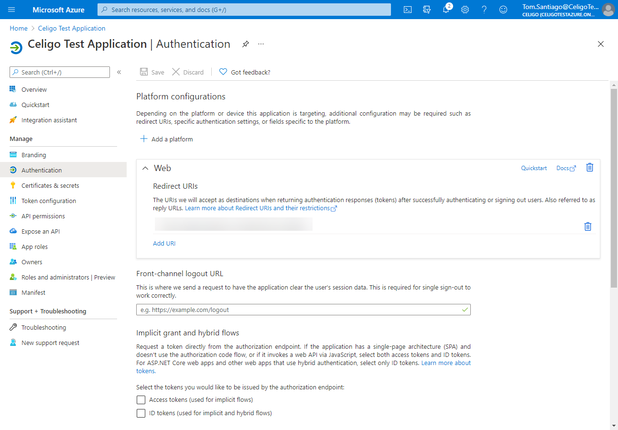
Task: Open Certificates & secrets in sidebar
Action: [50, 185]
